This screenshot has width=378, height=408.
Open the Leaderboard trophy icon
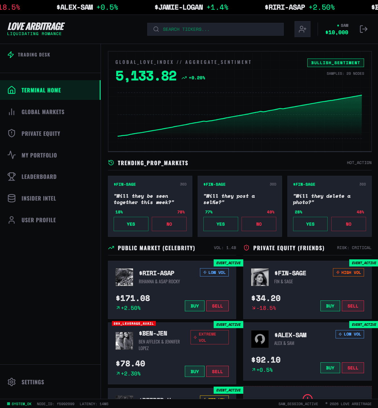[11, 177]
